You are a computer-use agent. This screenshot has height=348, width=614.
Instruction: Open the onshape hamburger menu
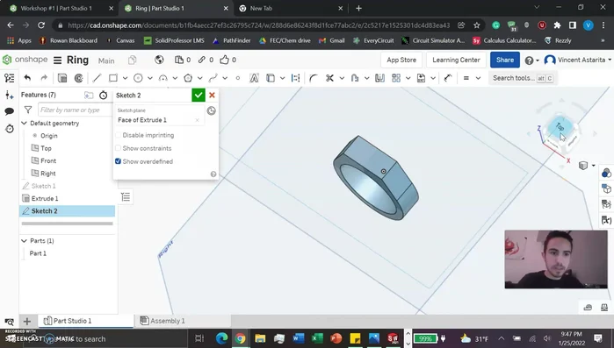pyautogui.click(x=57, y=60)
